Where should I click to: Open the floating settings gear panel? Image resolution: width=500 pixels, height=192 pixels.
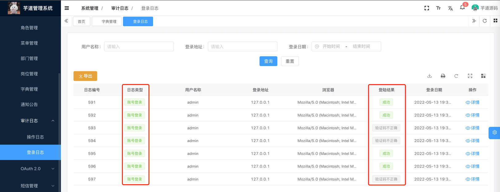494,133
